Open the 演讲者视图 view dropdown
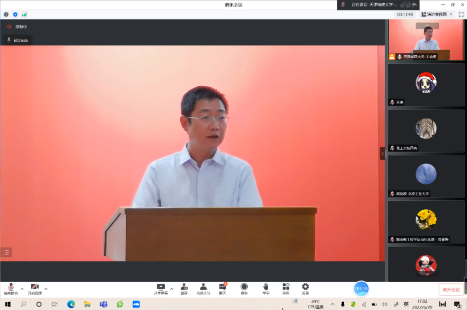This screenshot has width=467, height=310. click(437, 14)
